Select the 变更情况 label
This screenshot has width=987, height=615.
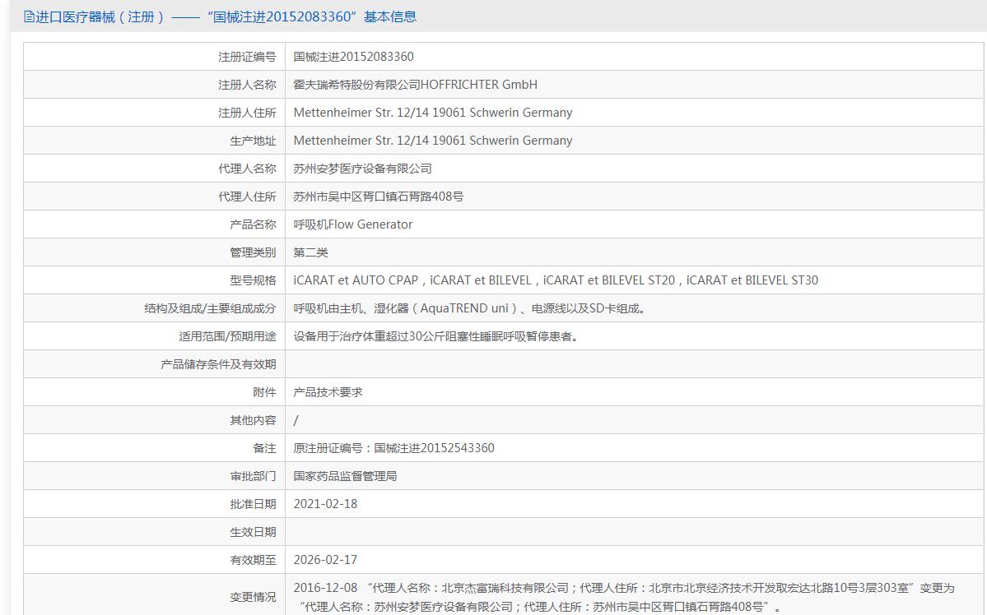tap(253, 598)
